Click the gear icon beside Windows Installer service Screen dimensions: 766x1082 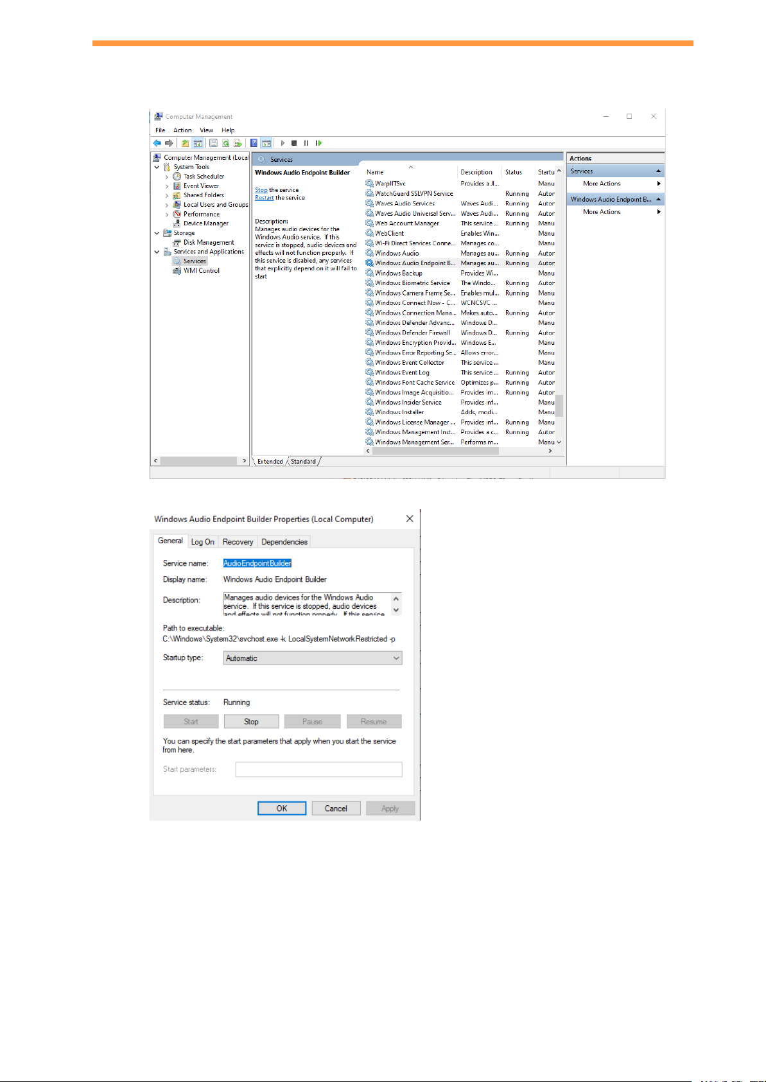[x=370, y=412]
